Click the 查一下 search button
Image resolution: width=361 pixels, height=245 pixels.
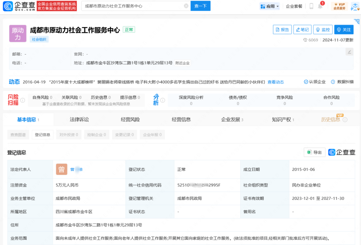(x=200, y=6)
